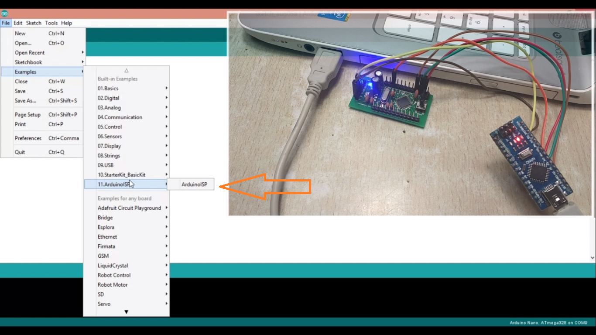Viewport: 596px width, 335px height.
Task: Open the Tools menu
Action: coord(51,23)
